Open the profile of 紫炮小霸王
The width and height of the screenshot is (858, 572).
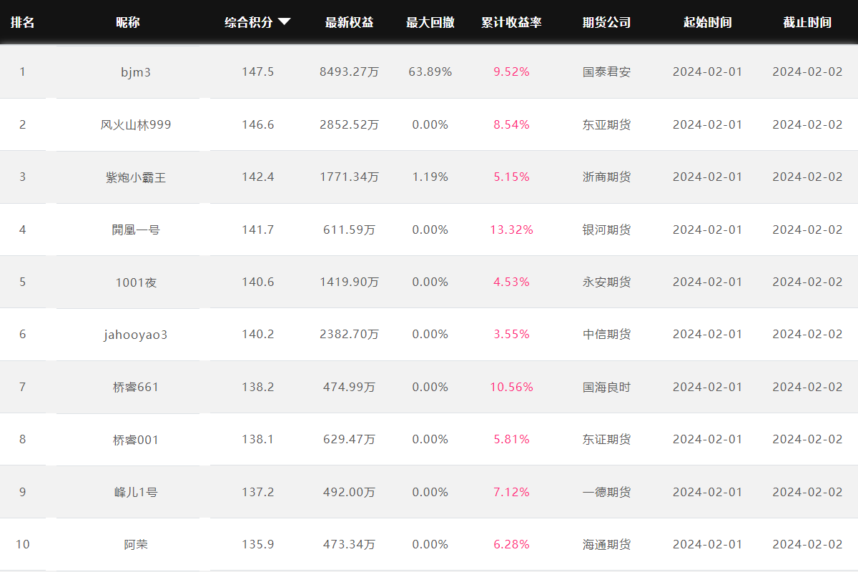point(136,177)
